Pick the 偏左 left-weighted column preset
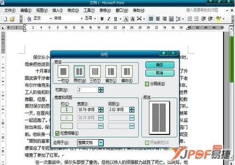Screen dimensions: 235x165 (111, 71)
